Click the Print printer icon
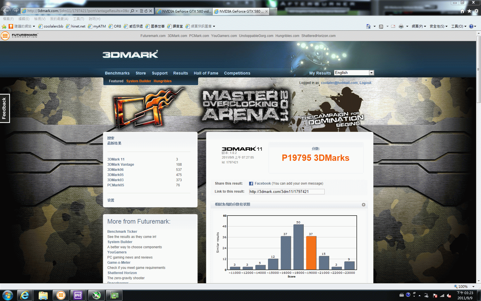The height and width of the screenshot is (301, 481). (x=401, y=26)
